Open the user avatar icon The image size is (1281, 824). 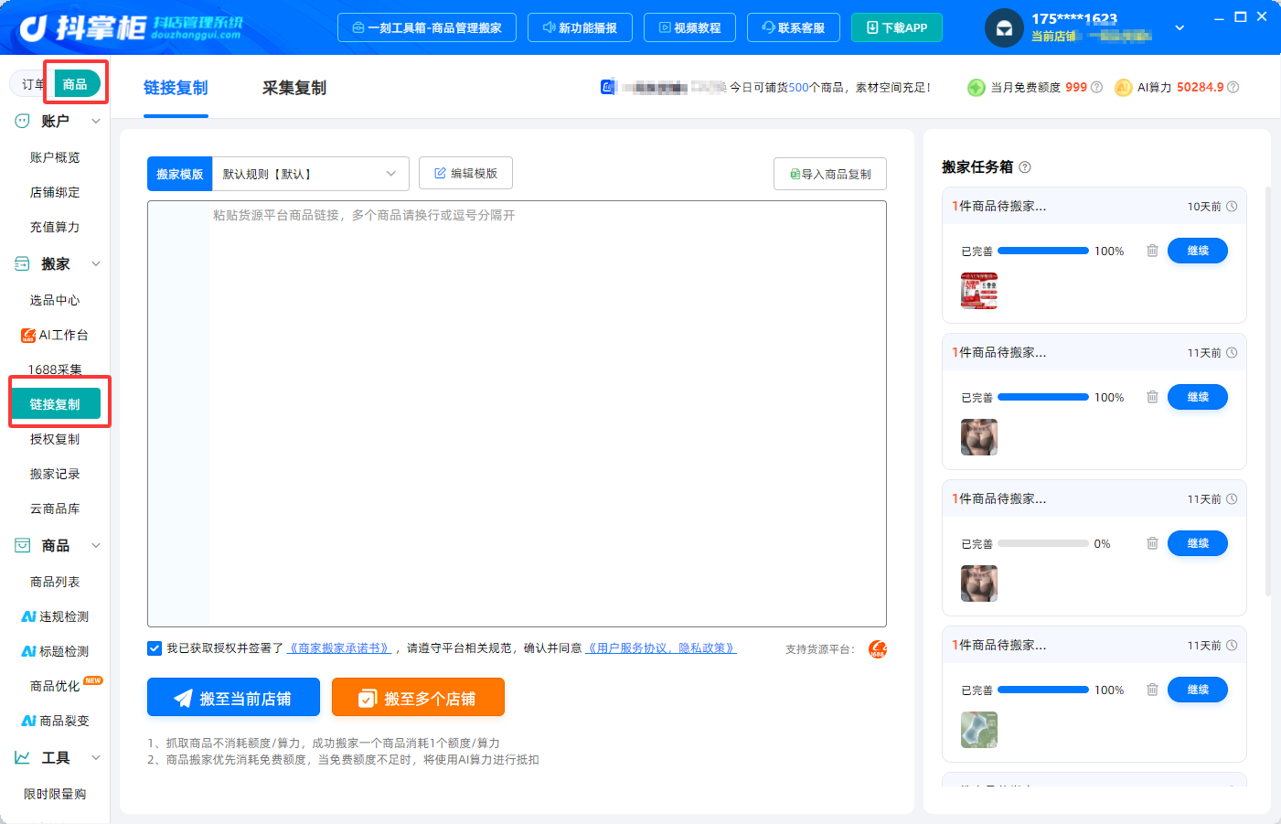click(1004, 27)
